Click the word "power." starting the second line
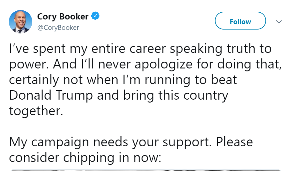The image size is (299, 171). 28,64
